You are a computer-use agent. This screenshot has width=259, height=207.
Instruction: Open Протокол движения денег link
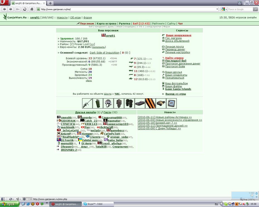click(x=183, y=63)
